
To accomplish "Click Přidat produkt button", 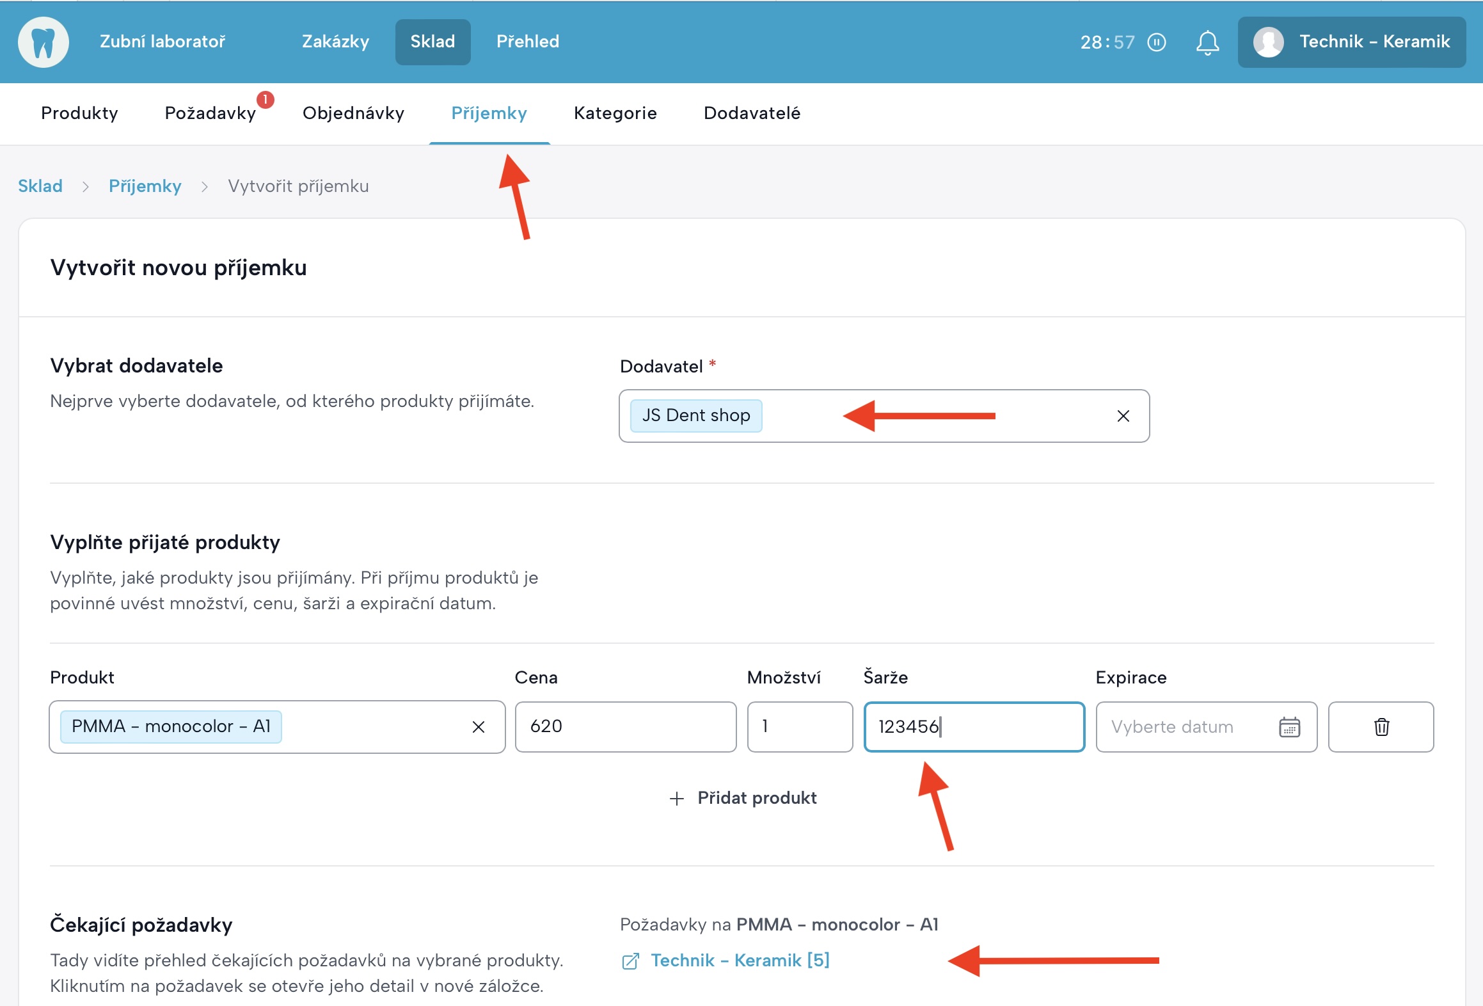I will pos(743,798).
